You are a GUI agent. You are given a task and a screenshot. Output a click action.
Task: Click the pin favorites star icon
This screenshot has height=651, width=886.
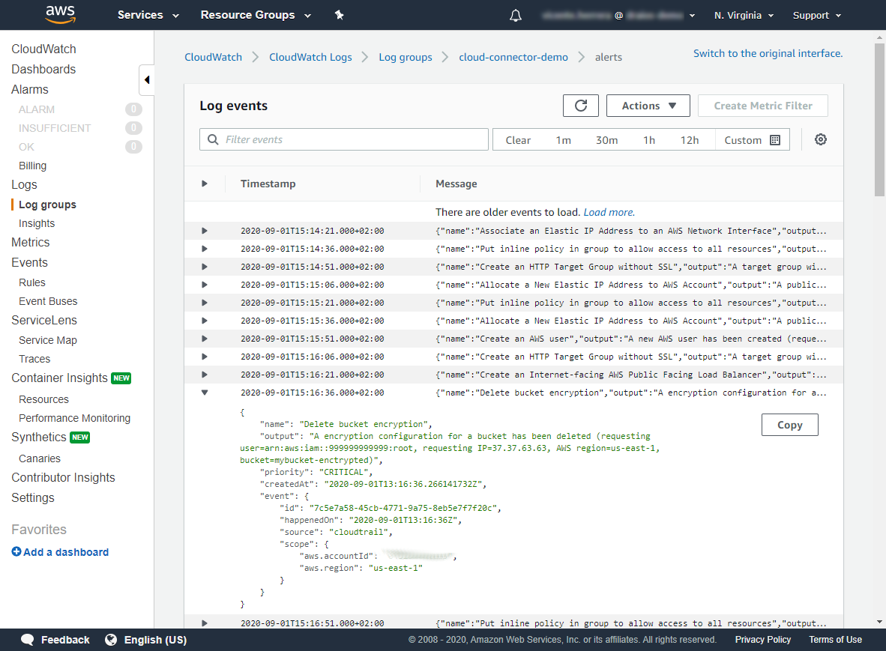339,15
